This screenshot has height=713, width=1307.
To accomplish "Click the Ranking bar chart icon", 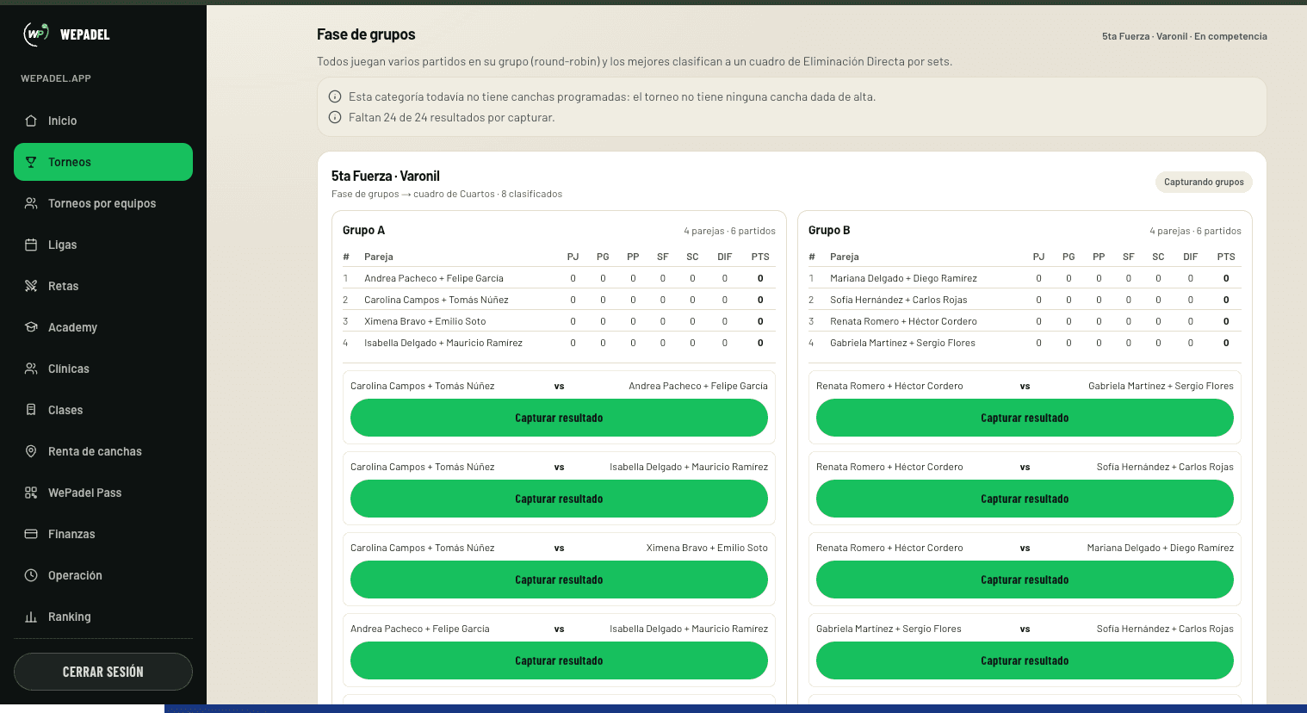I will [31, 617].
